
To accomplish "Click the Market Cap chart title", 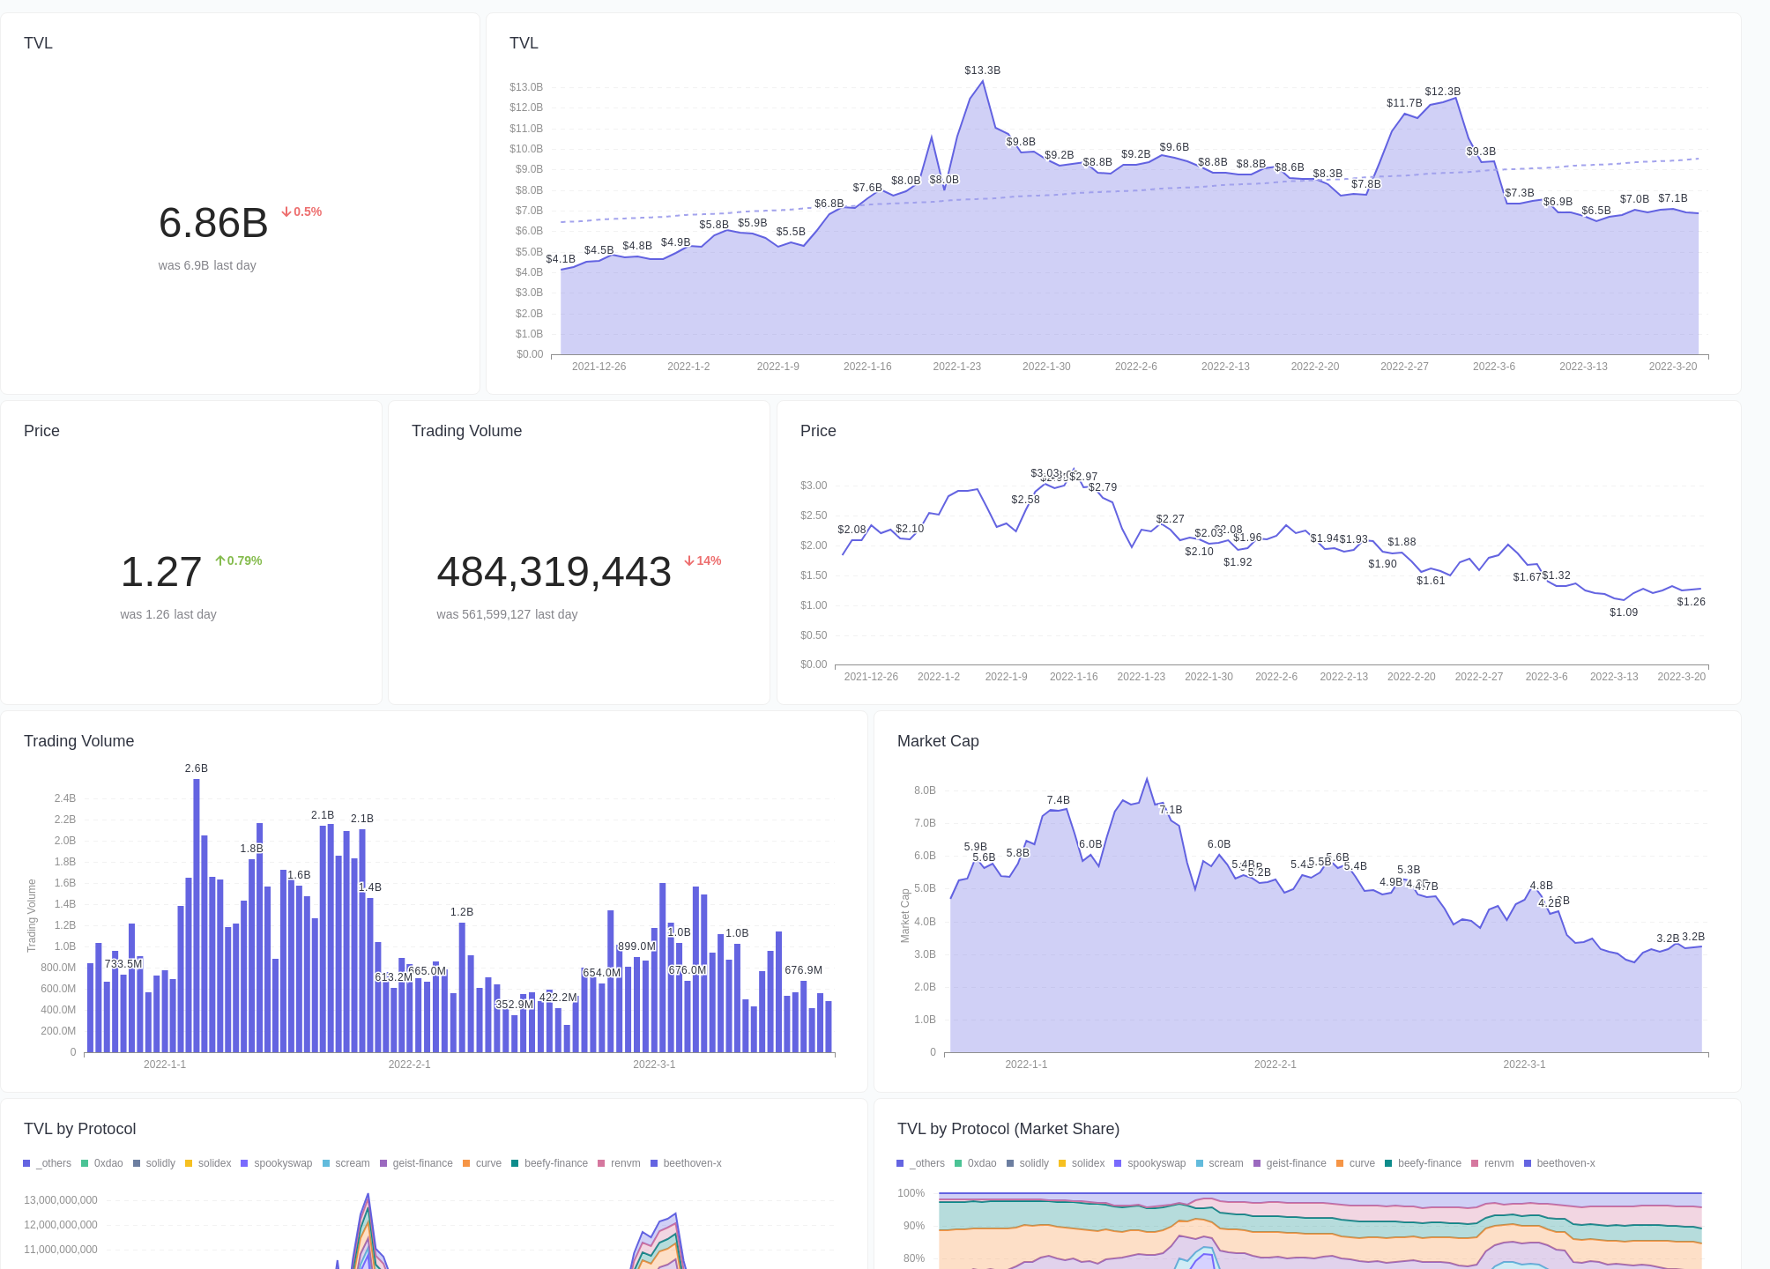I will click(x=938, y=741).
